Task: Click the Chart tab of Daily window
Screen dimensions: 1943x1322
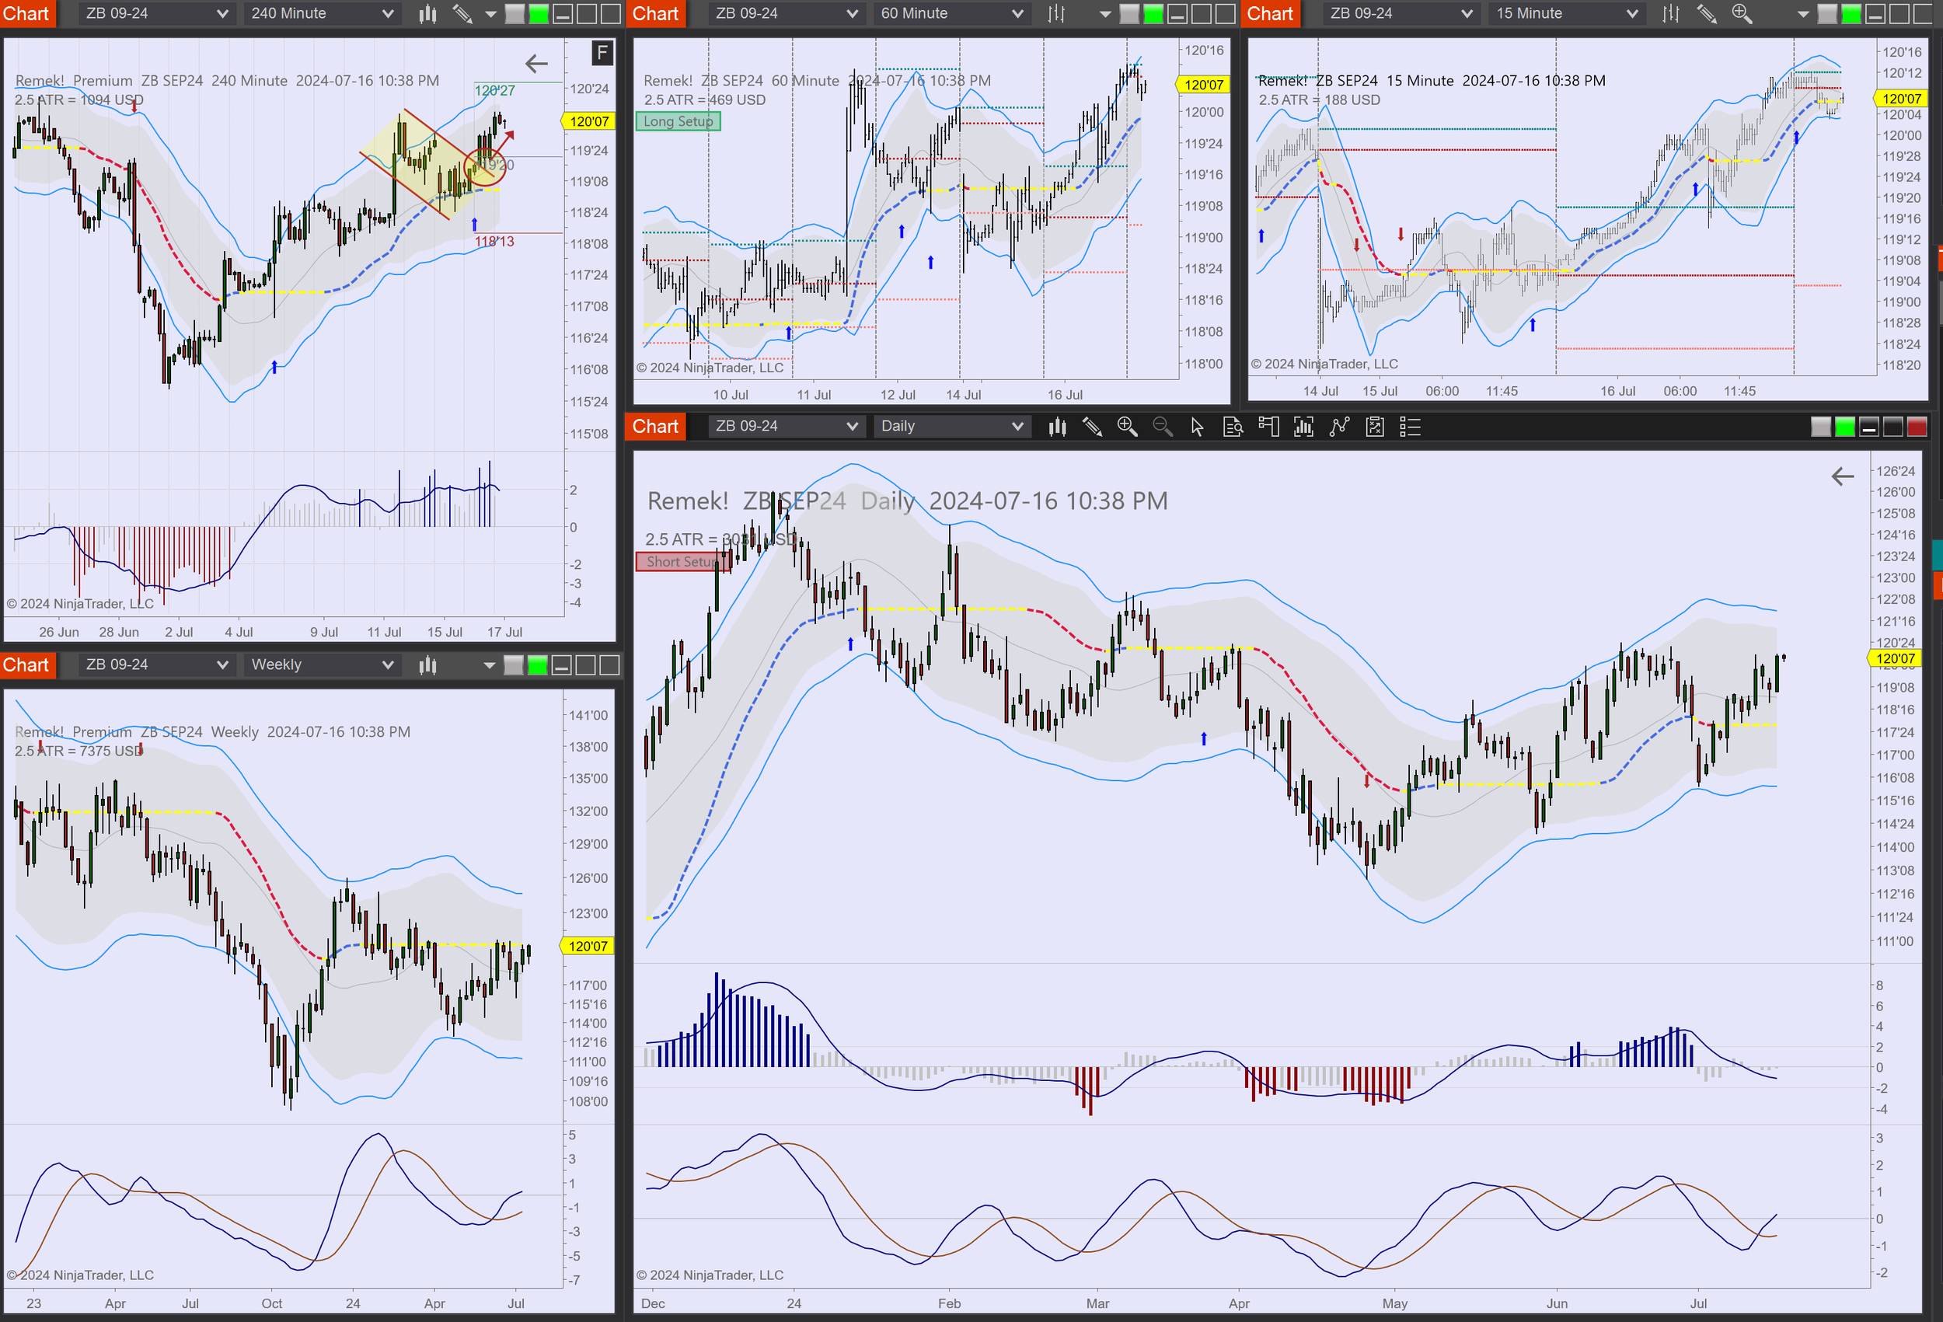Action: 654,427
